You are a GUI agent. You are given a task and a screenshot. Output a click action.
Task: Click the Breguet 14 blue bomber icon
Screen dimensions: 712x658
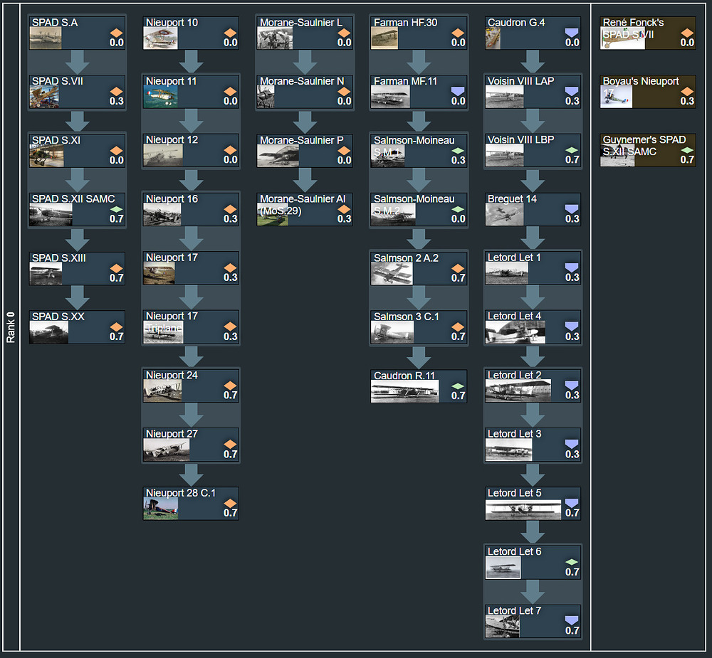pos(572,208)
